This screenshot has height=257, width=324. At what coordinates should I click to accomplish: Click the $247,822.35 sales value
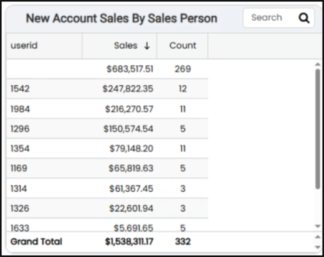tap(128, 89)
